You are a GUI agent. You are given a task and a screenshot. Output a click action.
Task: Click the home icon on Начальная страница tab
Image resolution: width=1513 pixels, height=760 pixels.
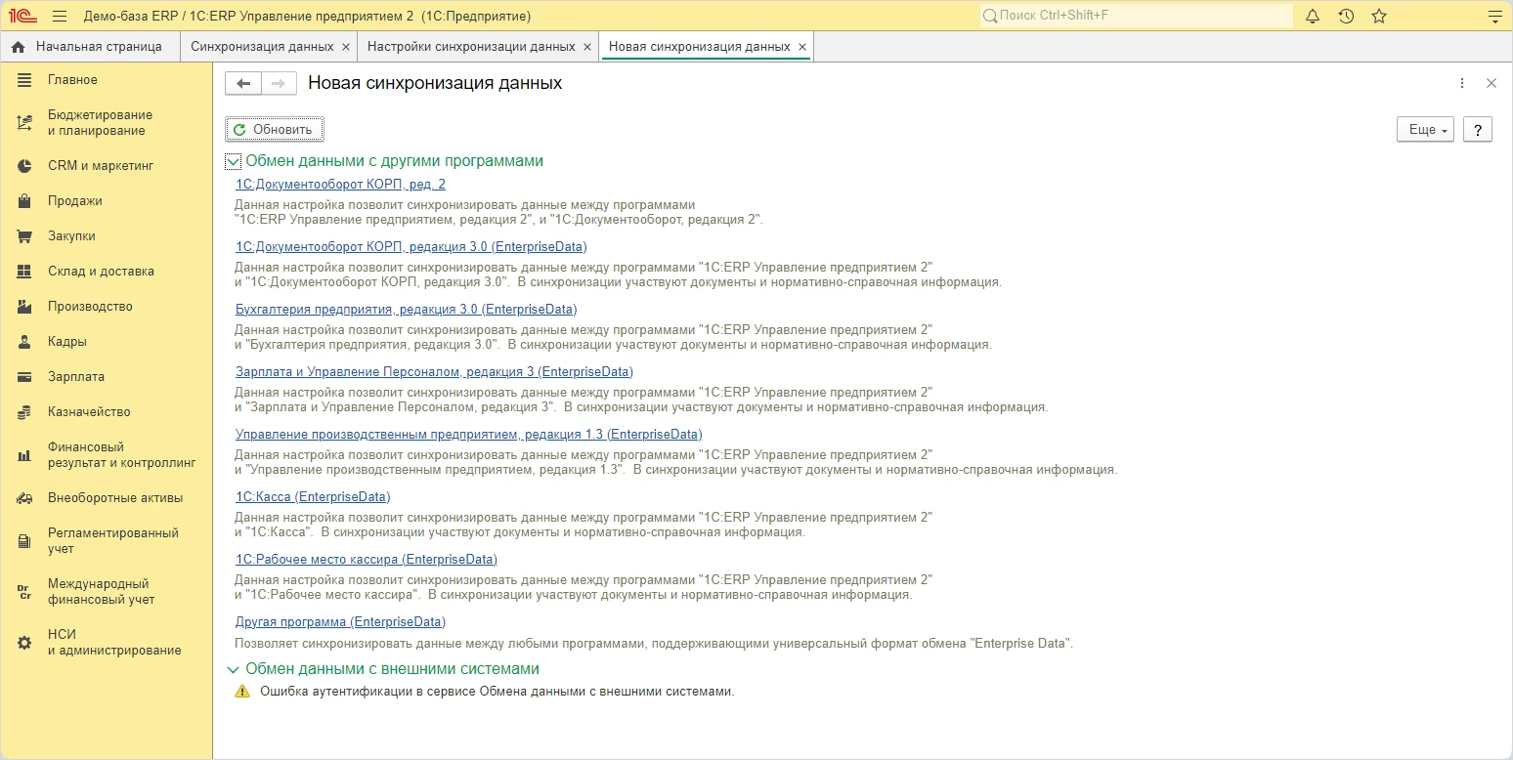click(x=18, y=47)
